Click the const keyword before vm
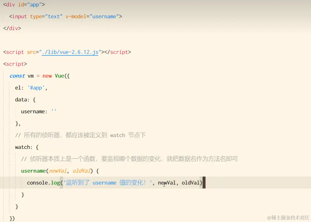311x222 pixels. (x=17, y=76)
